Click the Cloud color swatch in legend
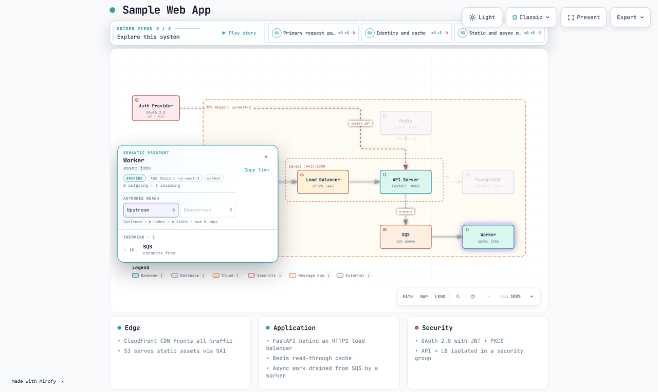Screen dimensions: 658x392 pos(216,276)
